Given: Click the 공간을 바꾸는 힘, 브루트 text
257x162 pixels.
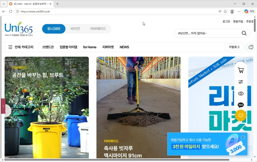Looking at the screenshot, I should click(x=38, y=75).
